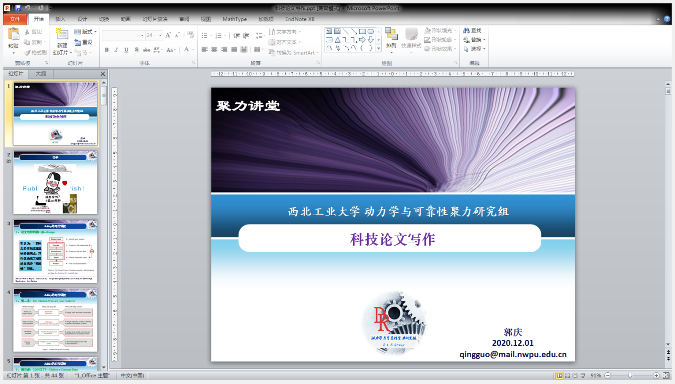Switch to the Outline (大纲) pane tab
The height and width of the screenshot is (384, 675).
pyautogui.click(x=41, y=74)
